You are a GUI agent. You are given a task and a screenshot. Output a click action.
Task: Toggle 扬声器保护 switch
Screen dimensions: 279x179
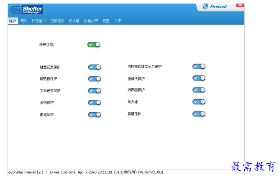coord(199,90)
